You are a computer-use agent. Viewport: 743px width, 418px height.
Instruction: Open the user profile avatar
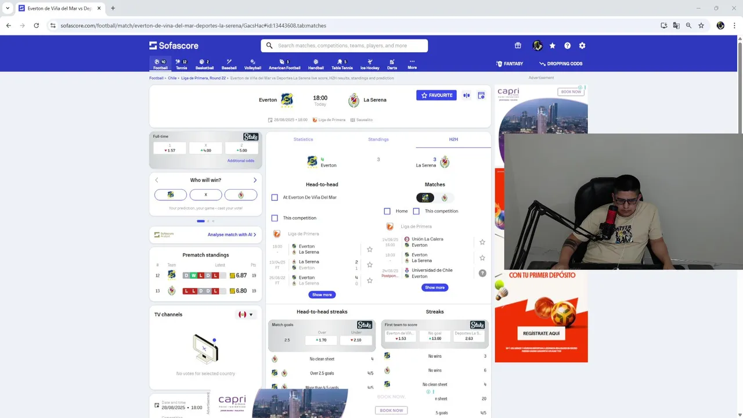pyautogui.click(x=538, y=45)
